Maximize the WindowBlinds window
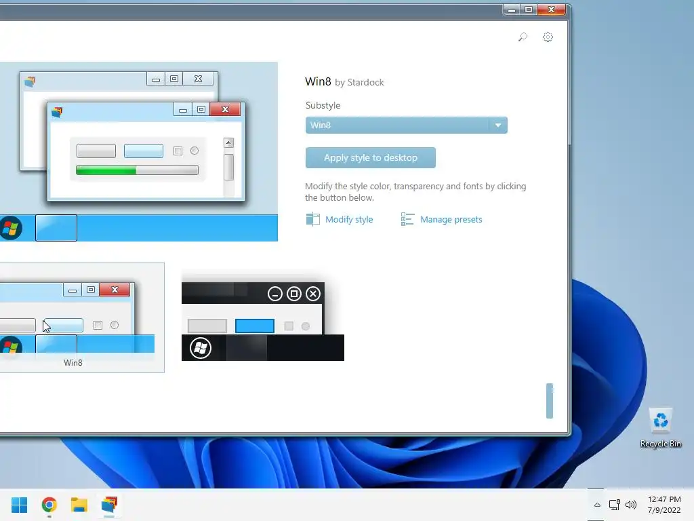 pyautogui.click(x=529, y=9)
